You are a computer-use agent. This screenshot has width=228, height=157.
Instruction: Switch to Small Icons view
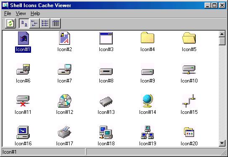coord(34,23)
